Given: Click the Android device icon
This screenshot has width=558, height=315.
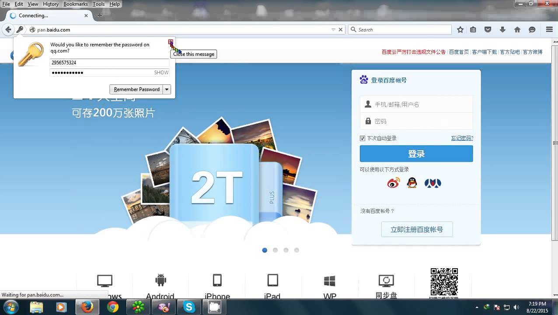Looking at the screenshot, I should point(160,280).
